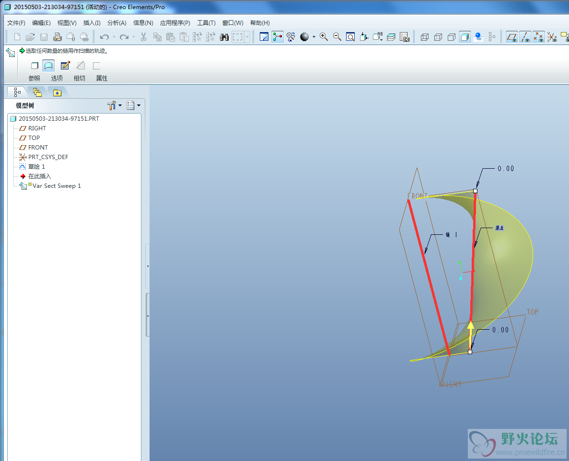Switch to hidden line display mode
This screenshot has height=461, width=569.
pyautogui.click(x=438, y=36)
